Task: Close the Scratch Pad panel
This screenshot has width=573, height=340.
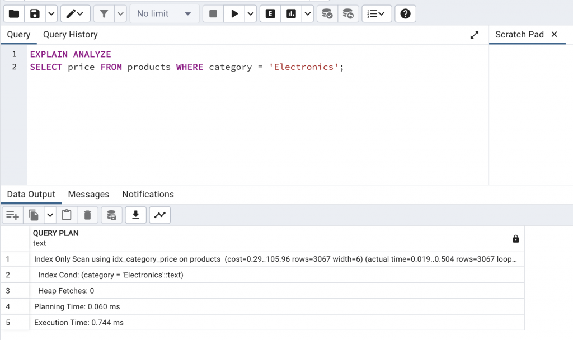Action: pos(555,35)
